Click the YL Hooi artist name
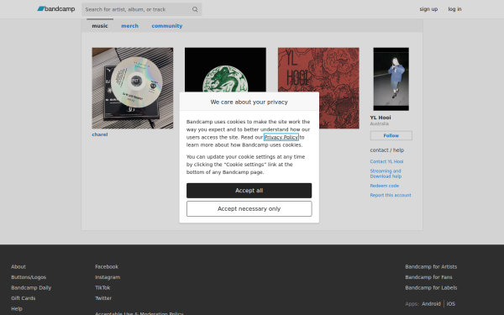 pos(381,118)
